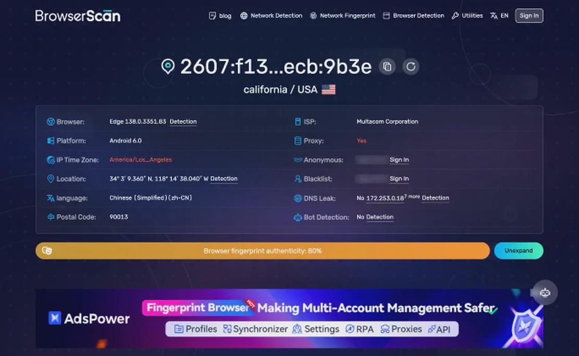Viewport: 579px width, 356px height.
Task: Click the BrowserScan logo
Action: coord(78,16)
